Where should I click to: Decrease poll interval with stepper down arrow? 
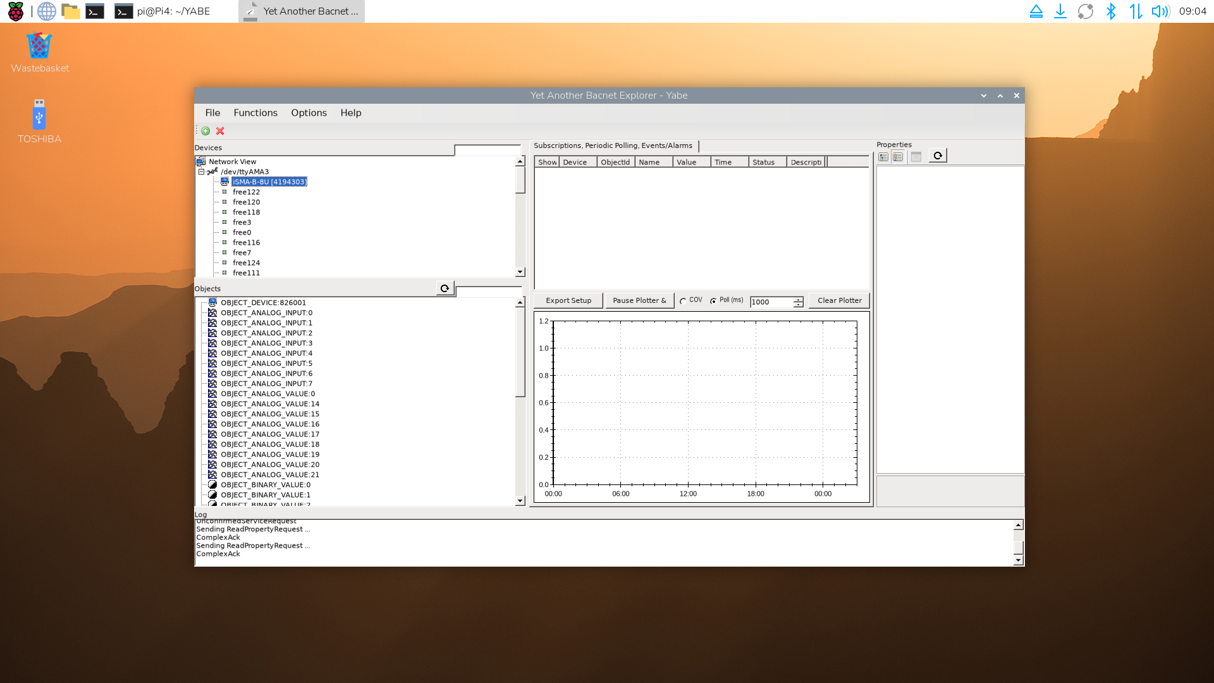pyautogui.click(x=799, y=305)
